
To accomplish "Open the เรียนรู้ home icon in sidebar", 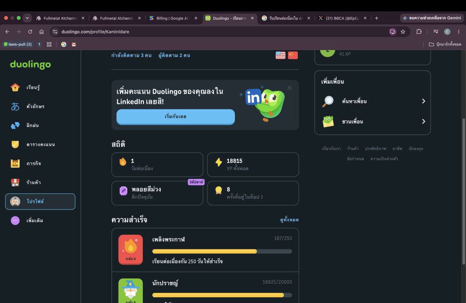I will 15,87.
